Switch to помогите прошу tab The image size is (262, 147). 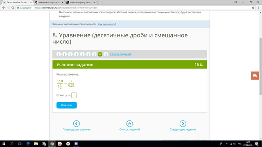coord(81,2)
